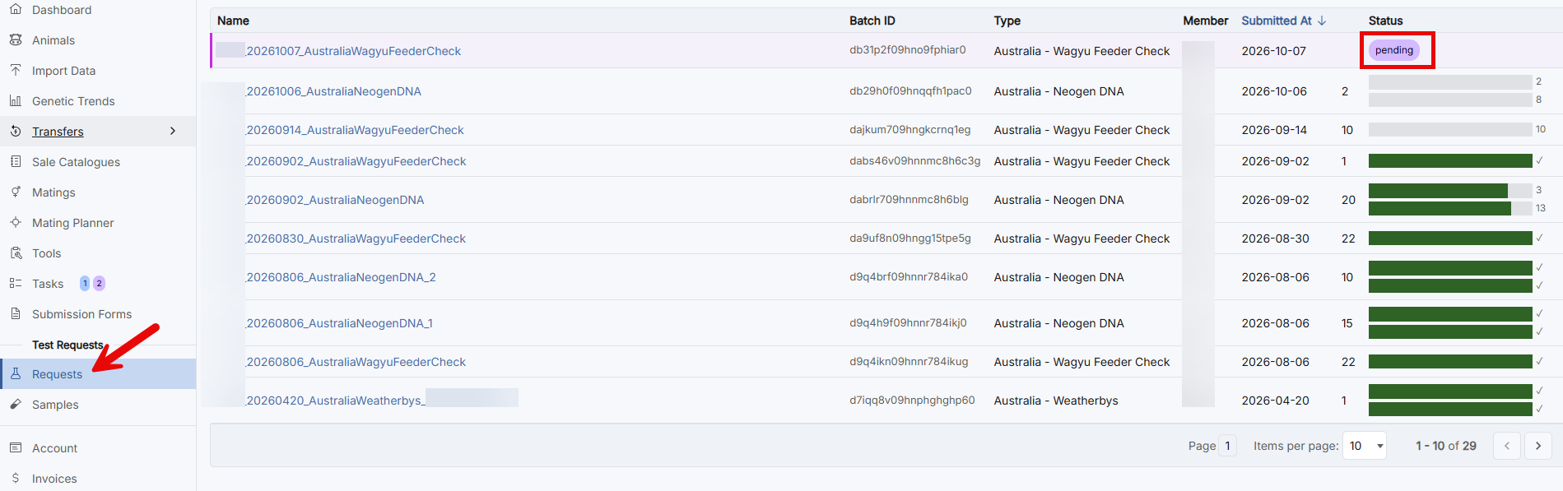The height and width of the screenshot is (491, 1563).
Task: Click the Tasks list icon
Action: tap(16, 283)
